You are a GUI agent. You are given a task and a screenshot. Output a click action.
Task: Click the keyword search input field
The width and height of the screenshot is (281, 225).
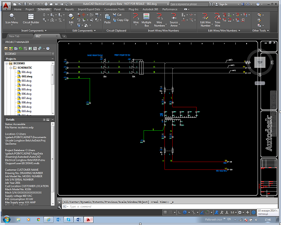pyautogui.click(x=189, y=4)
